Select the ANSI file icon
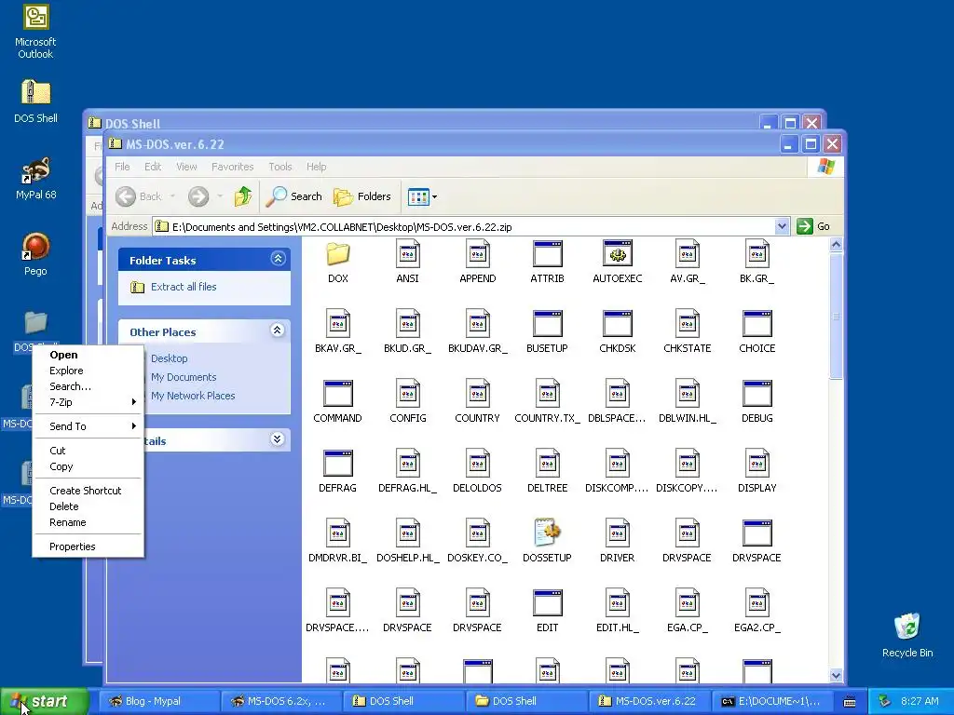The width and height of the screenshot is (954, 715). click(x=408, y=253)
